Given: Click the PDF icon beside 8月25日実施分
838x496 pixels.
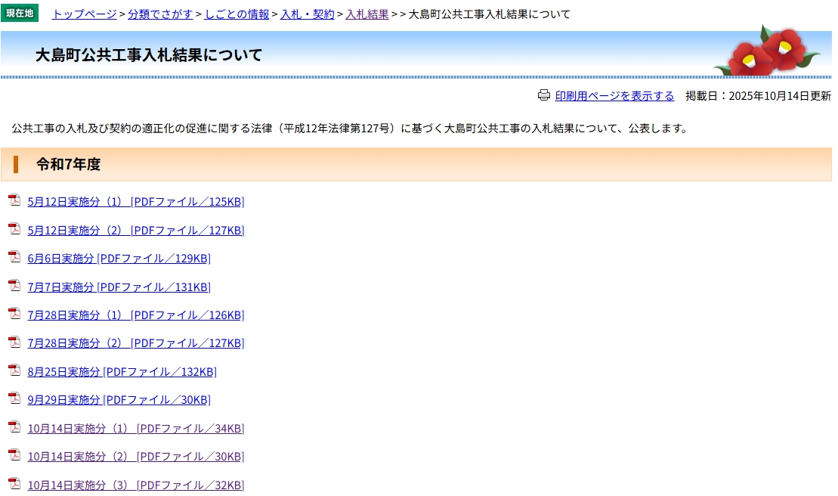Looking at the screenshot, I should 14,370.
